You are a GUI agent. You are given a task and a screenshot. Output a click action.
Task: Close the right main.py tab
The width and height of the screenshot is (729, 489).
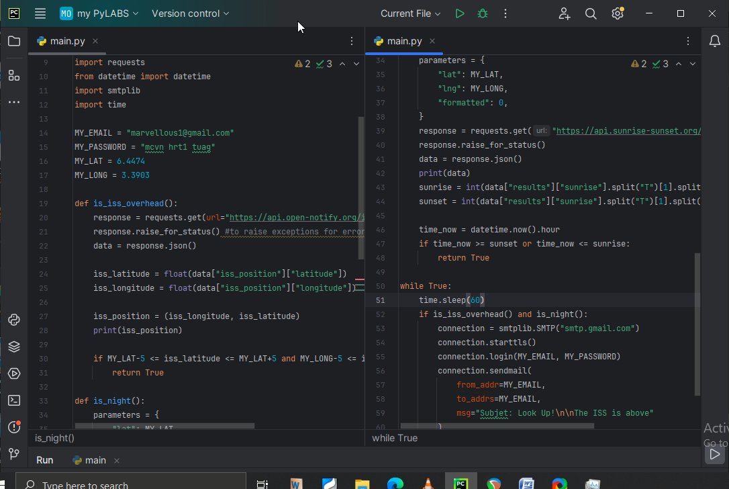pos(432,41)
